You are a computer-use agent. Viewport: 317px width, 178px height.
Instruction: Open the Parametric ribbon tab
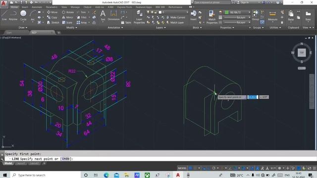coord(52,7)
